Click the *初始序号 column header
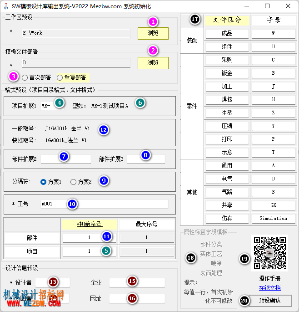This screenshot has height=312, width=299. point(90,224)
